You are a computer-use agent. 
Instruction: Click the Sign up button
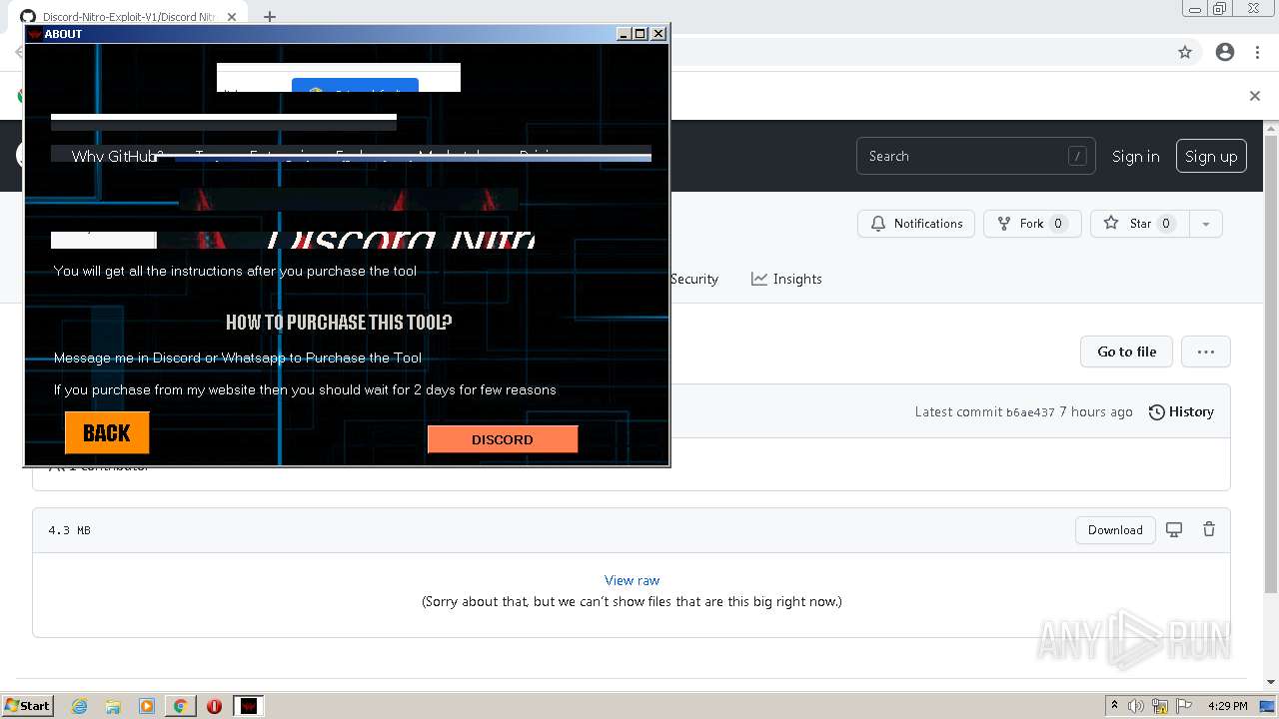coord(1211,156)
